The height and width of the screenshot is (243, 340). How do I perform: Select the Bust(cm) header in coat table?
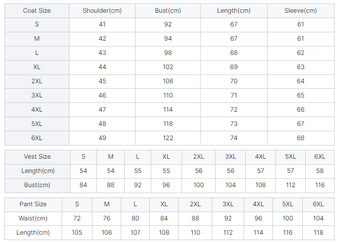pos(168,11)
